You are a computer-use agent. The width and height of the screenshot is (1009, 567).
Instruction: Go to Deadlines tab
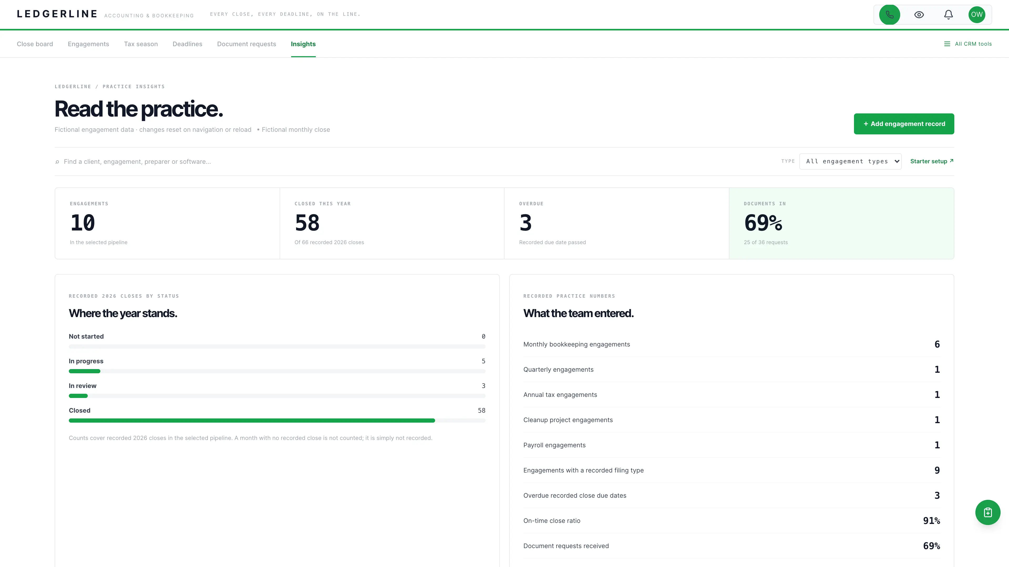click(x=188, y=44)
